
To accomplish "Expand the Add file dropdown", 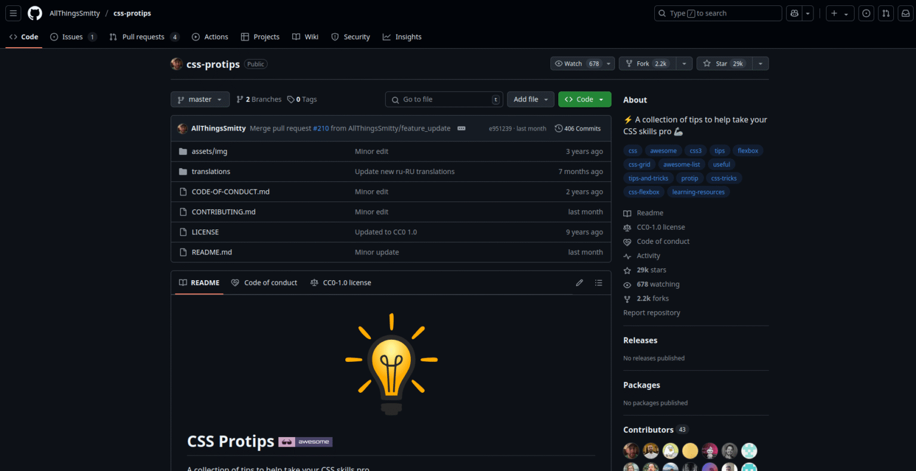I will tap(530, 99).
